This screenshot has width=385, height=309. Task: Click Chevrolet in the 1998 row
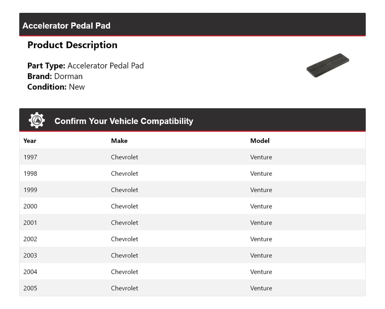tap(124, 174)
